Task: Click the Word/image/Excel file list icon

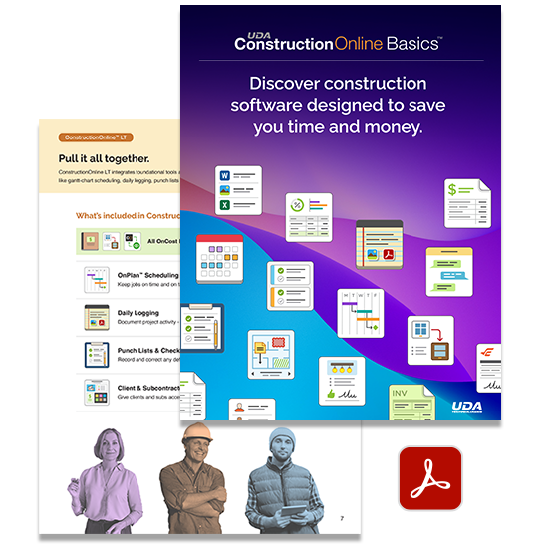Action: [x=238, y=190]
